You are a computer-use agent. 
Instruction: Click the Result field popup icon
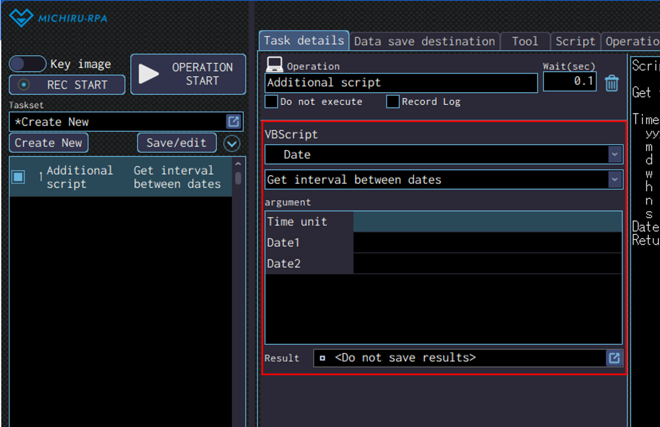[x=614, y=358]
